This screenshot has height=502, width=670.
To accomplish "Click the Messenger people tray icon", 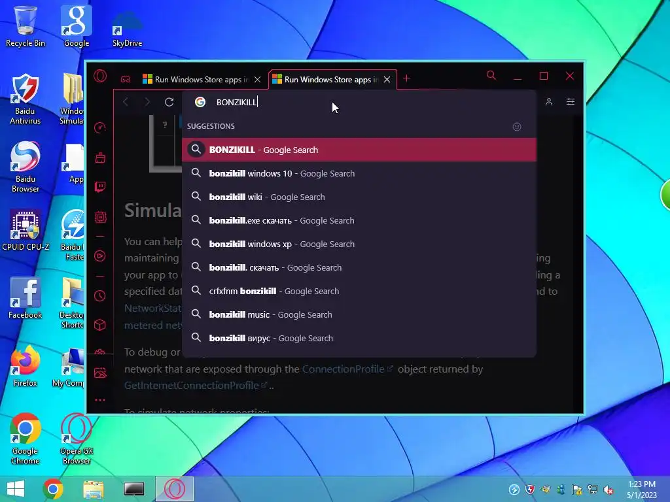I will (561, 490).
